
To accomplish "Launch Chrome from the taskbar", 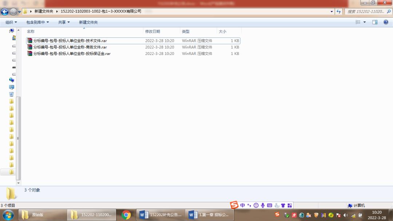I will coord(126,215).
